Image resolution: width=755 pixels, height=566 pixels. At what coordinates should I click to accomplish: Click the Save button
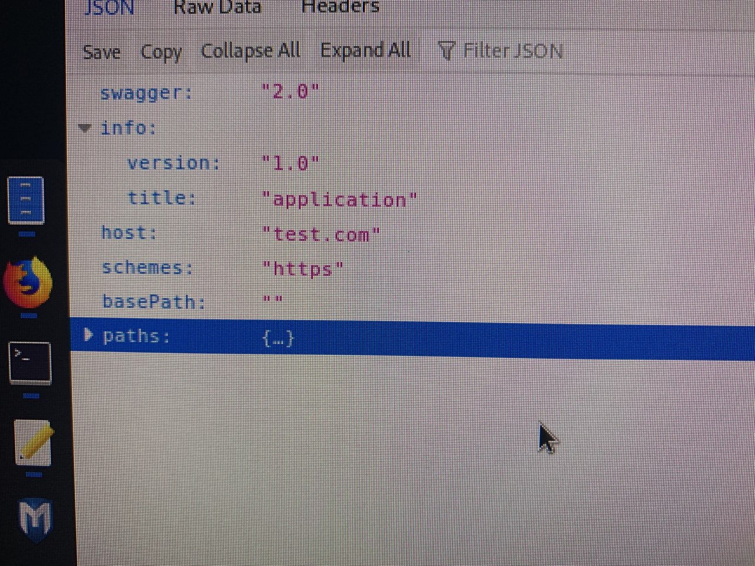[x=101, y=52]
